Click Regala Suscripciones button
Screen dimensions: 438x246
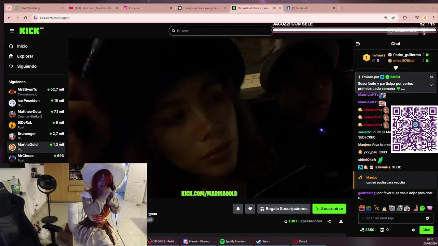[284, 209]
